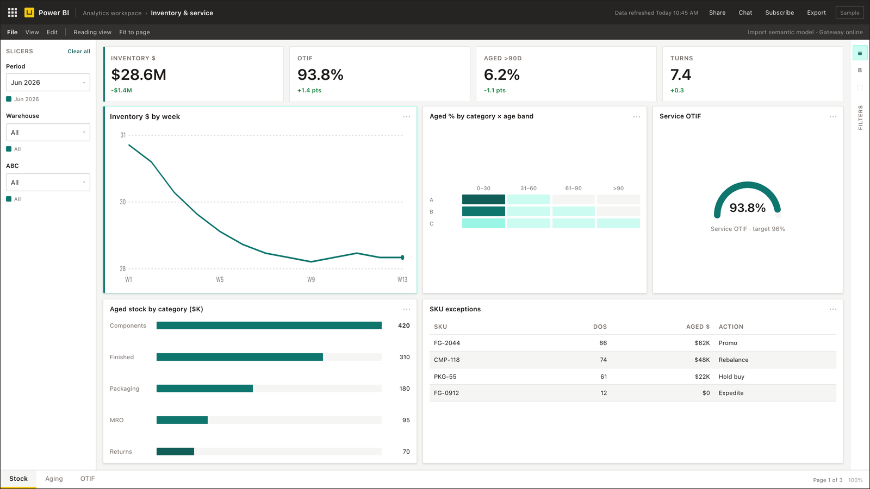
Task: Select the Returns bar in Aged stock
Action: (175, 452)
